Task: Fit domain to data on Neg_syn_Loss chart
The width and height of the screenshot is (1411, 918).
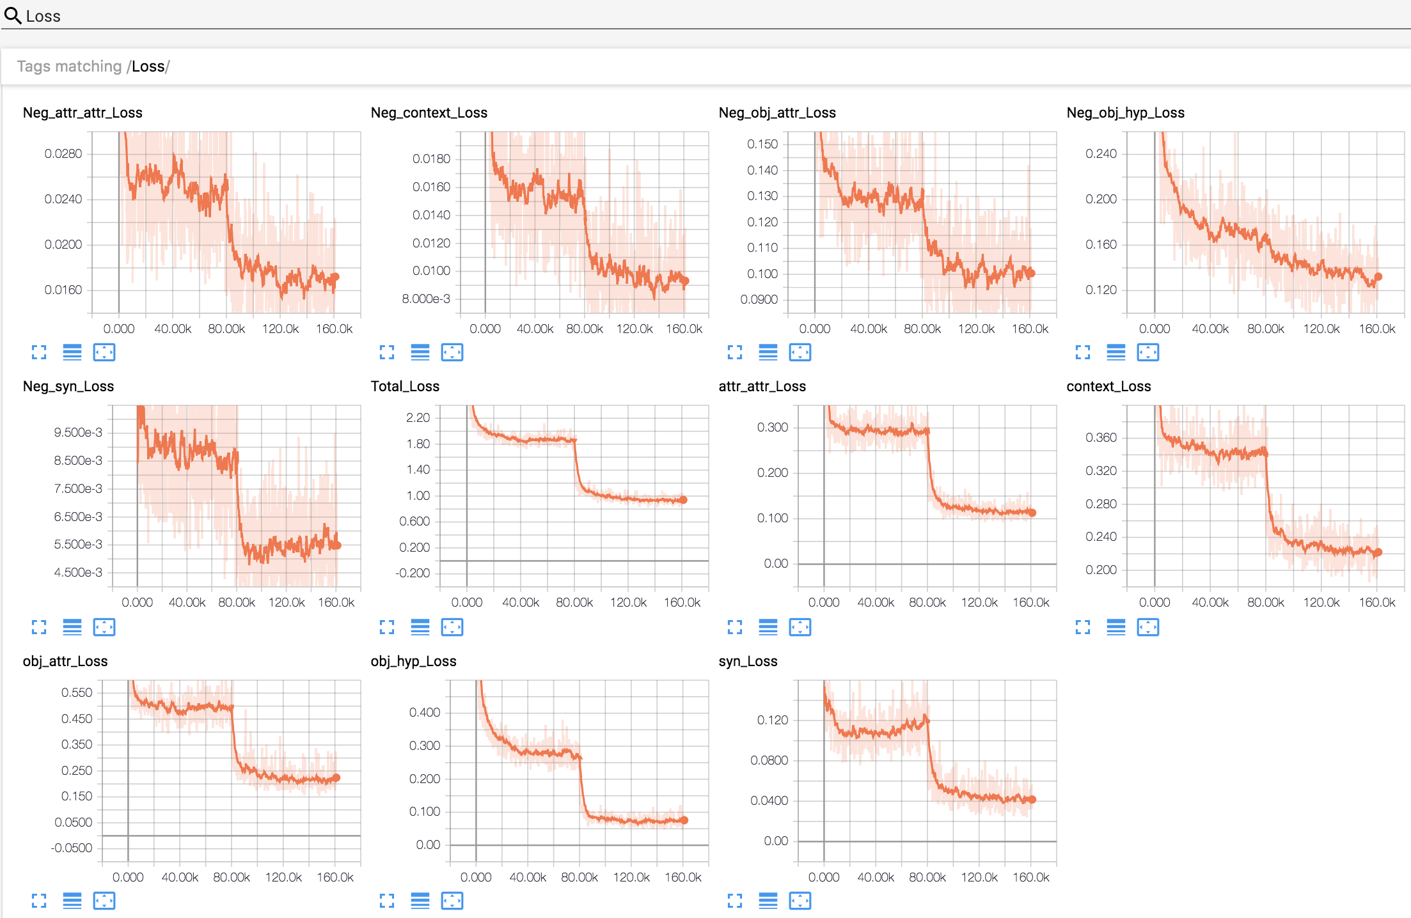Action: click(104, 627)
